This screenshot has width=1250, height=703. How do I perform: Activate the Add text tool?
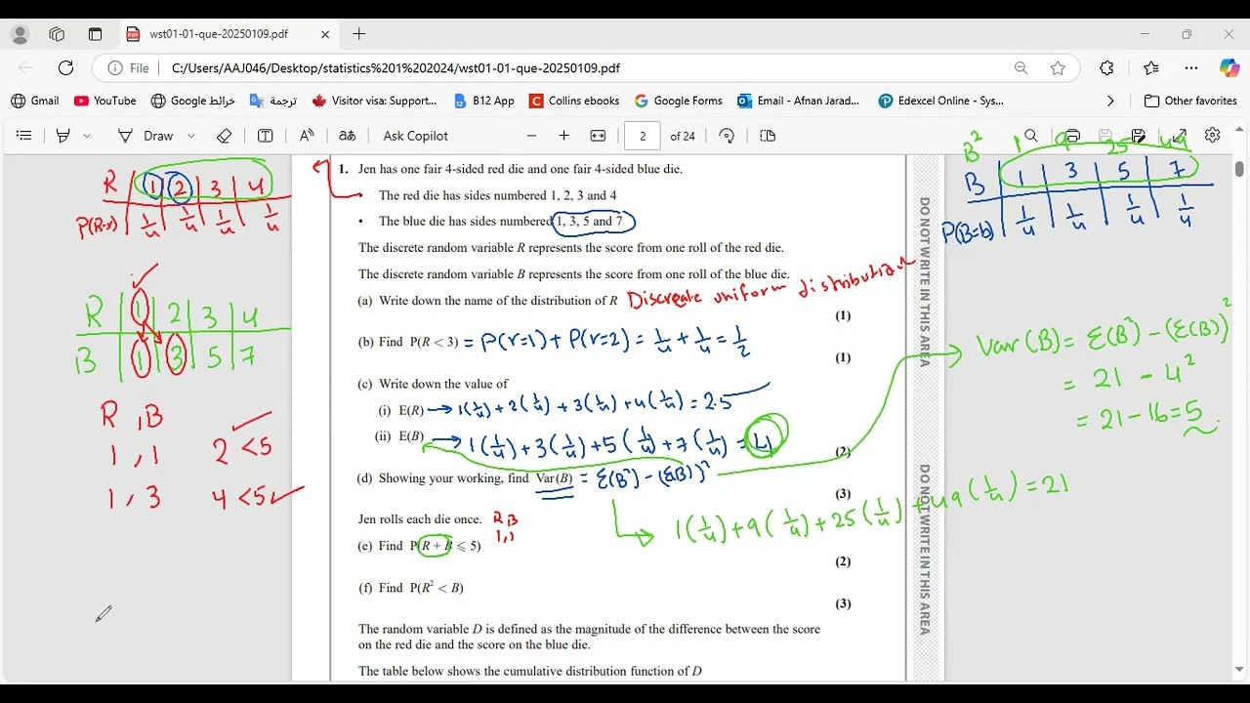[x=265, y=136]
